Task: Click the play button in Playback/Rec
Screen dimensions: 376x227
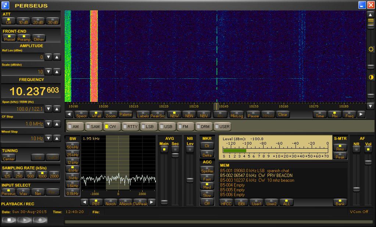Action: 25,220
